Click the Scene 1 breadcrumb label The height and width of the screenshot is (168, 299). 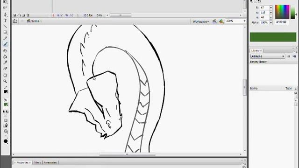[x=36, y=21]
